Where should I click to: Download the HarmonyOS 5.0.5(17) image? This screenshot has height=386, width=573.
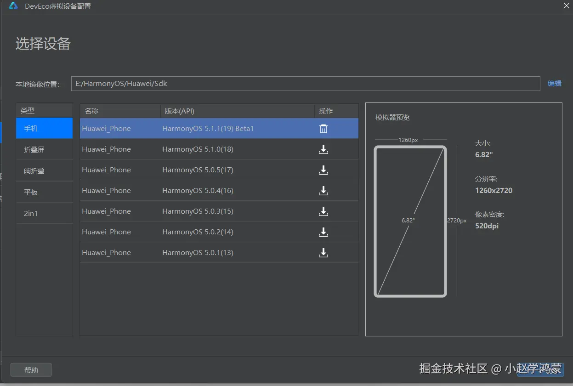tap(323, 170)
